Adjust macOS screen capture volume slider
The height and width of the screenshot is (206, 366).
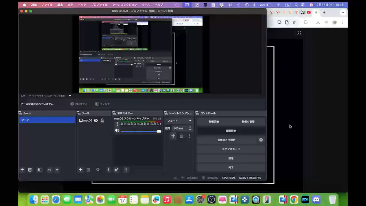coord(141,131)
